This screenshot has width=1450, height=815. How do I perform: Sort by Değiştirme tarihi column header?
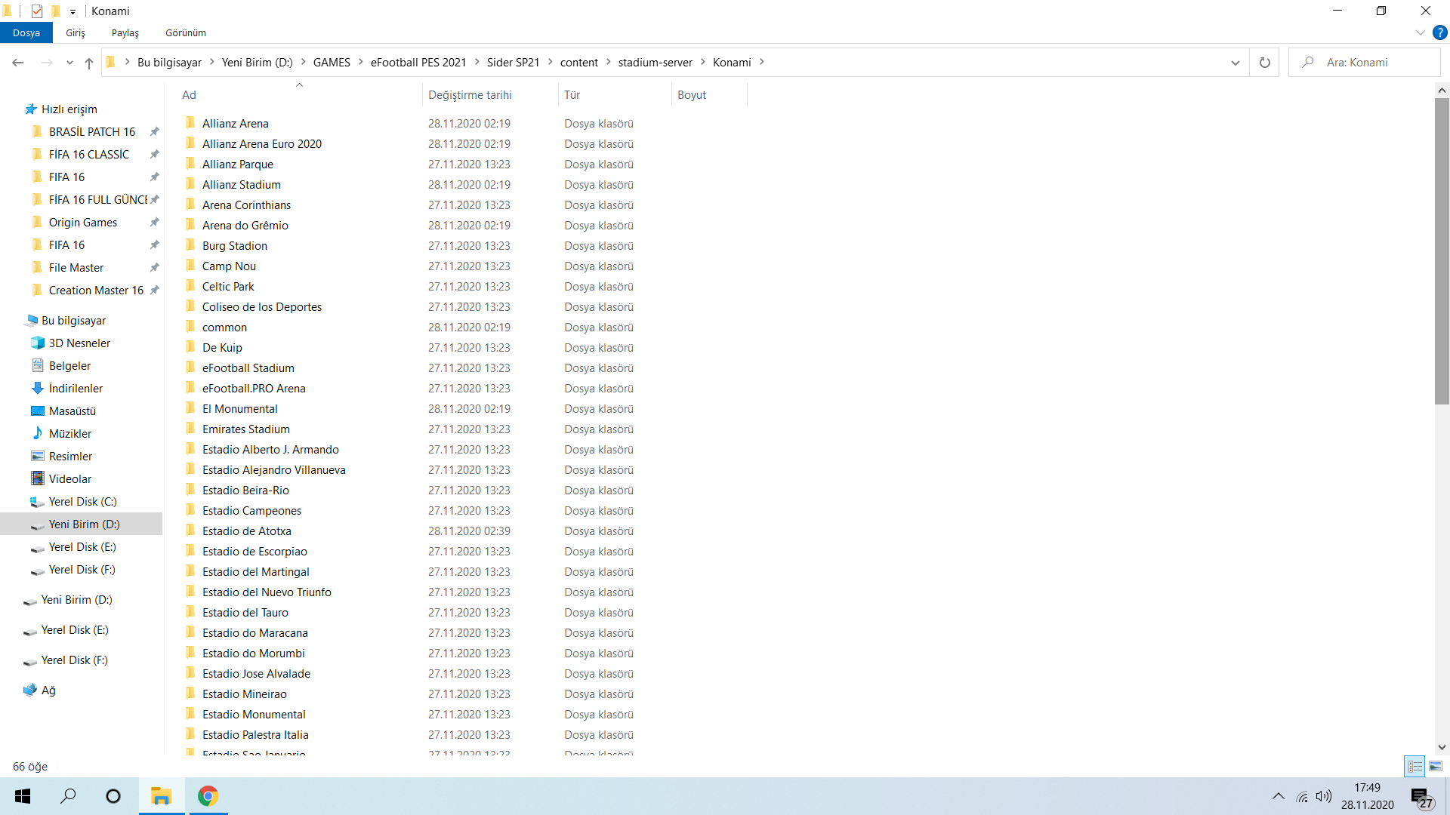470,94
